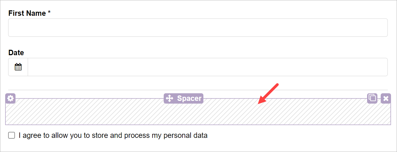The image size is (397, 152).
Task: Click the word "Spacer" in the purple tab
Action: click(189, 98)
